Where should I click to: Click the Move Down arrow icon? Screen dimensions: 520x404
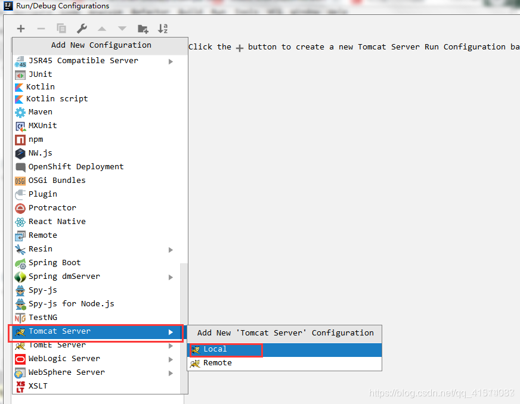[122, 29]
